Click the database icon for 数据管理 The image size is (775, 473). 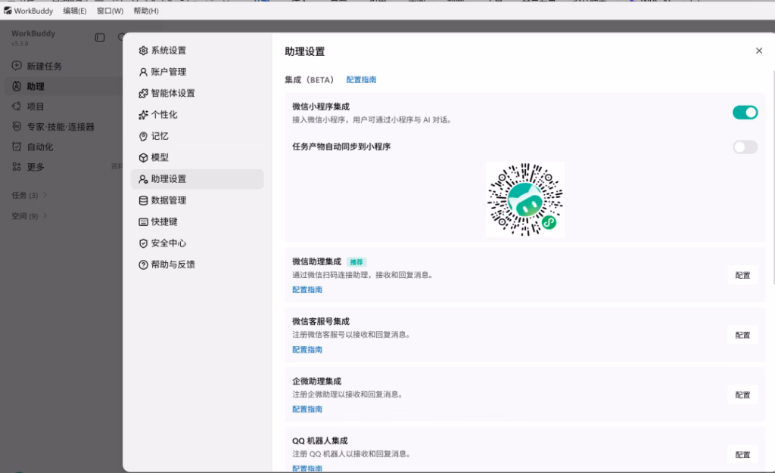coord(143,200)
